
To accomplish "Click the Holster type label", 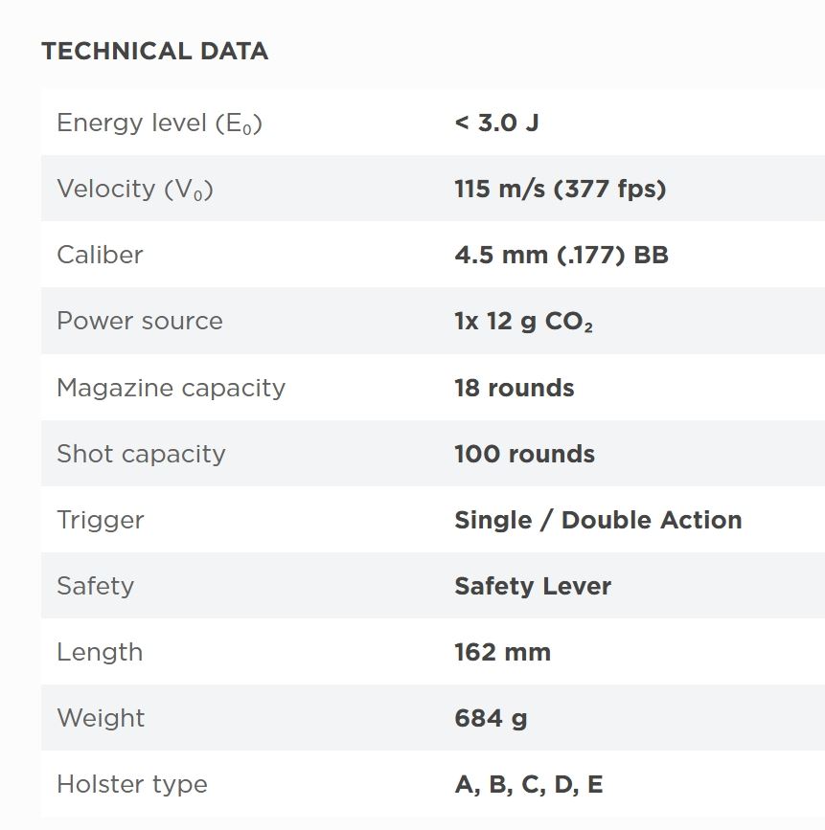I will click(131, 784).
